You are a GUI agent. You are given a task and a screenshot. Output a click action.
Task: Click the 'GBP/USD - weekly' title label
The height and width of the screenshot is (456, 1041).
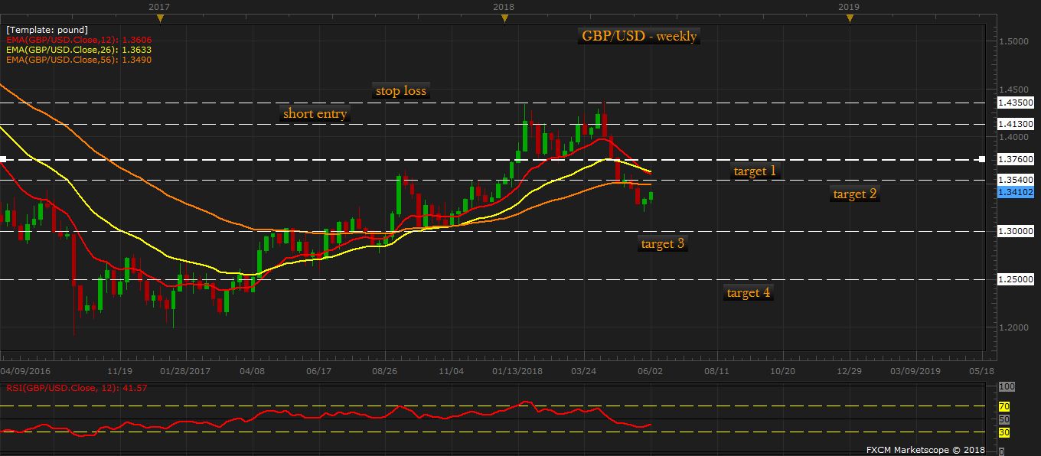coord(639,36)
